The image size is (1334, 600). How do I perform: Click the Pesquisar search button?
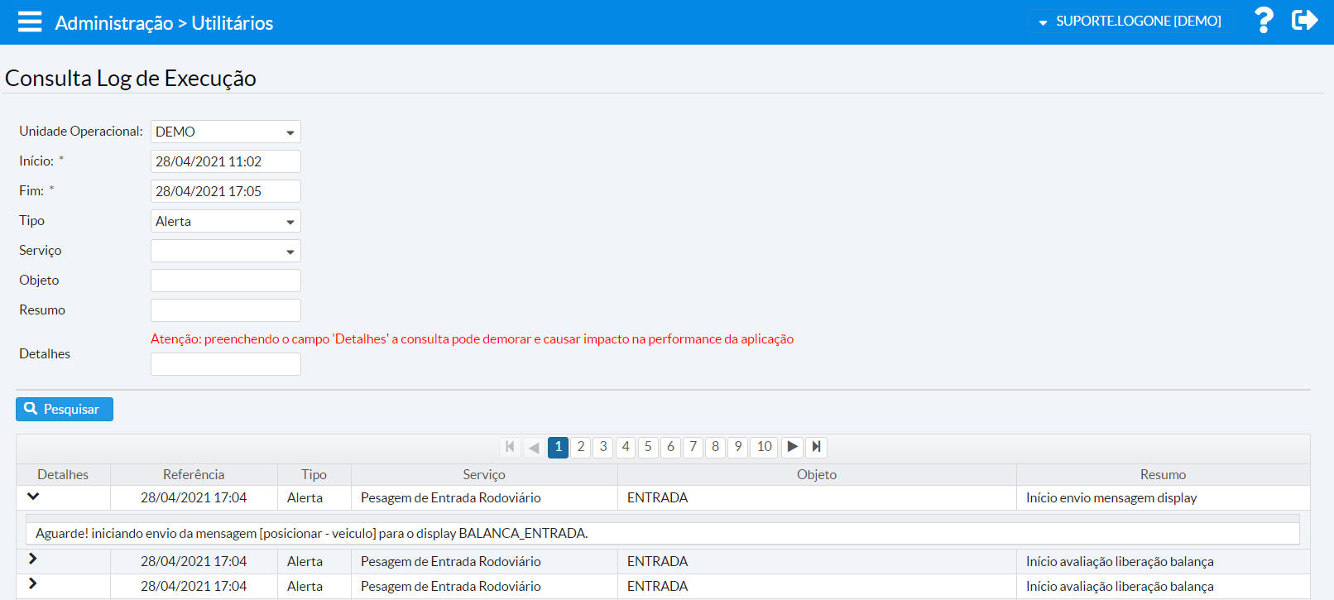[x=65, y=410]
